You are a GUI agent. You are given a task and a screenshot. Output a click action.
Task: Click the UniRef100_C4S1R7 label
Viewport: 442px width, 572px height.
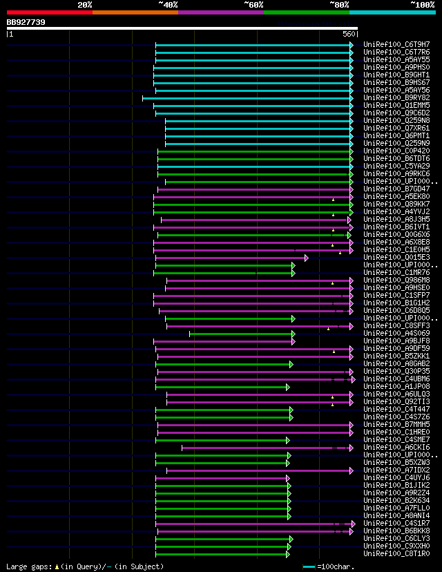tap(396, 523)
